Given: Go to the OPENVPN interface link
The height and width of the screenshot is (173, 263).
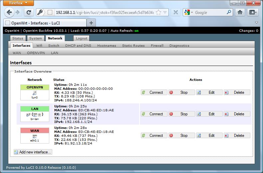Looking at the screenshot, I should [x=36, y=53].
